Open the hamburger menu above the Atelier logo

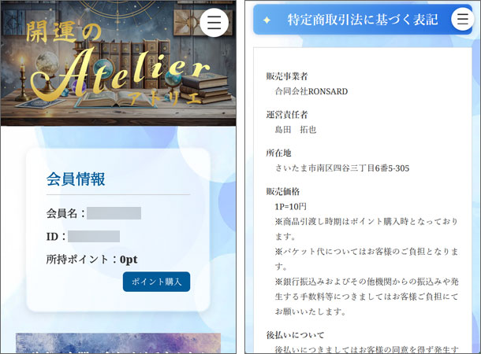coord(214,22)
